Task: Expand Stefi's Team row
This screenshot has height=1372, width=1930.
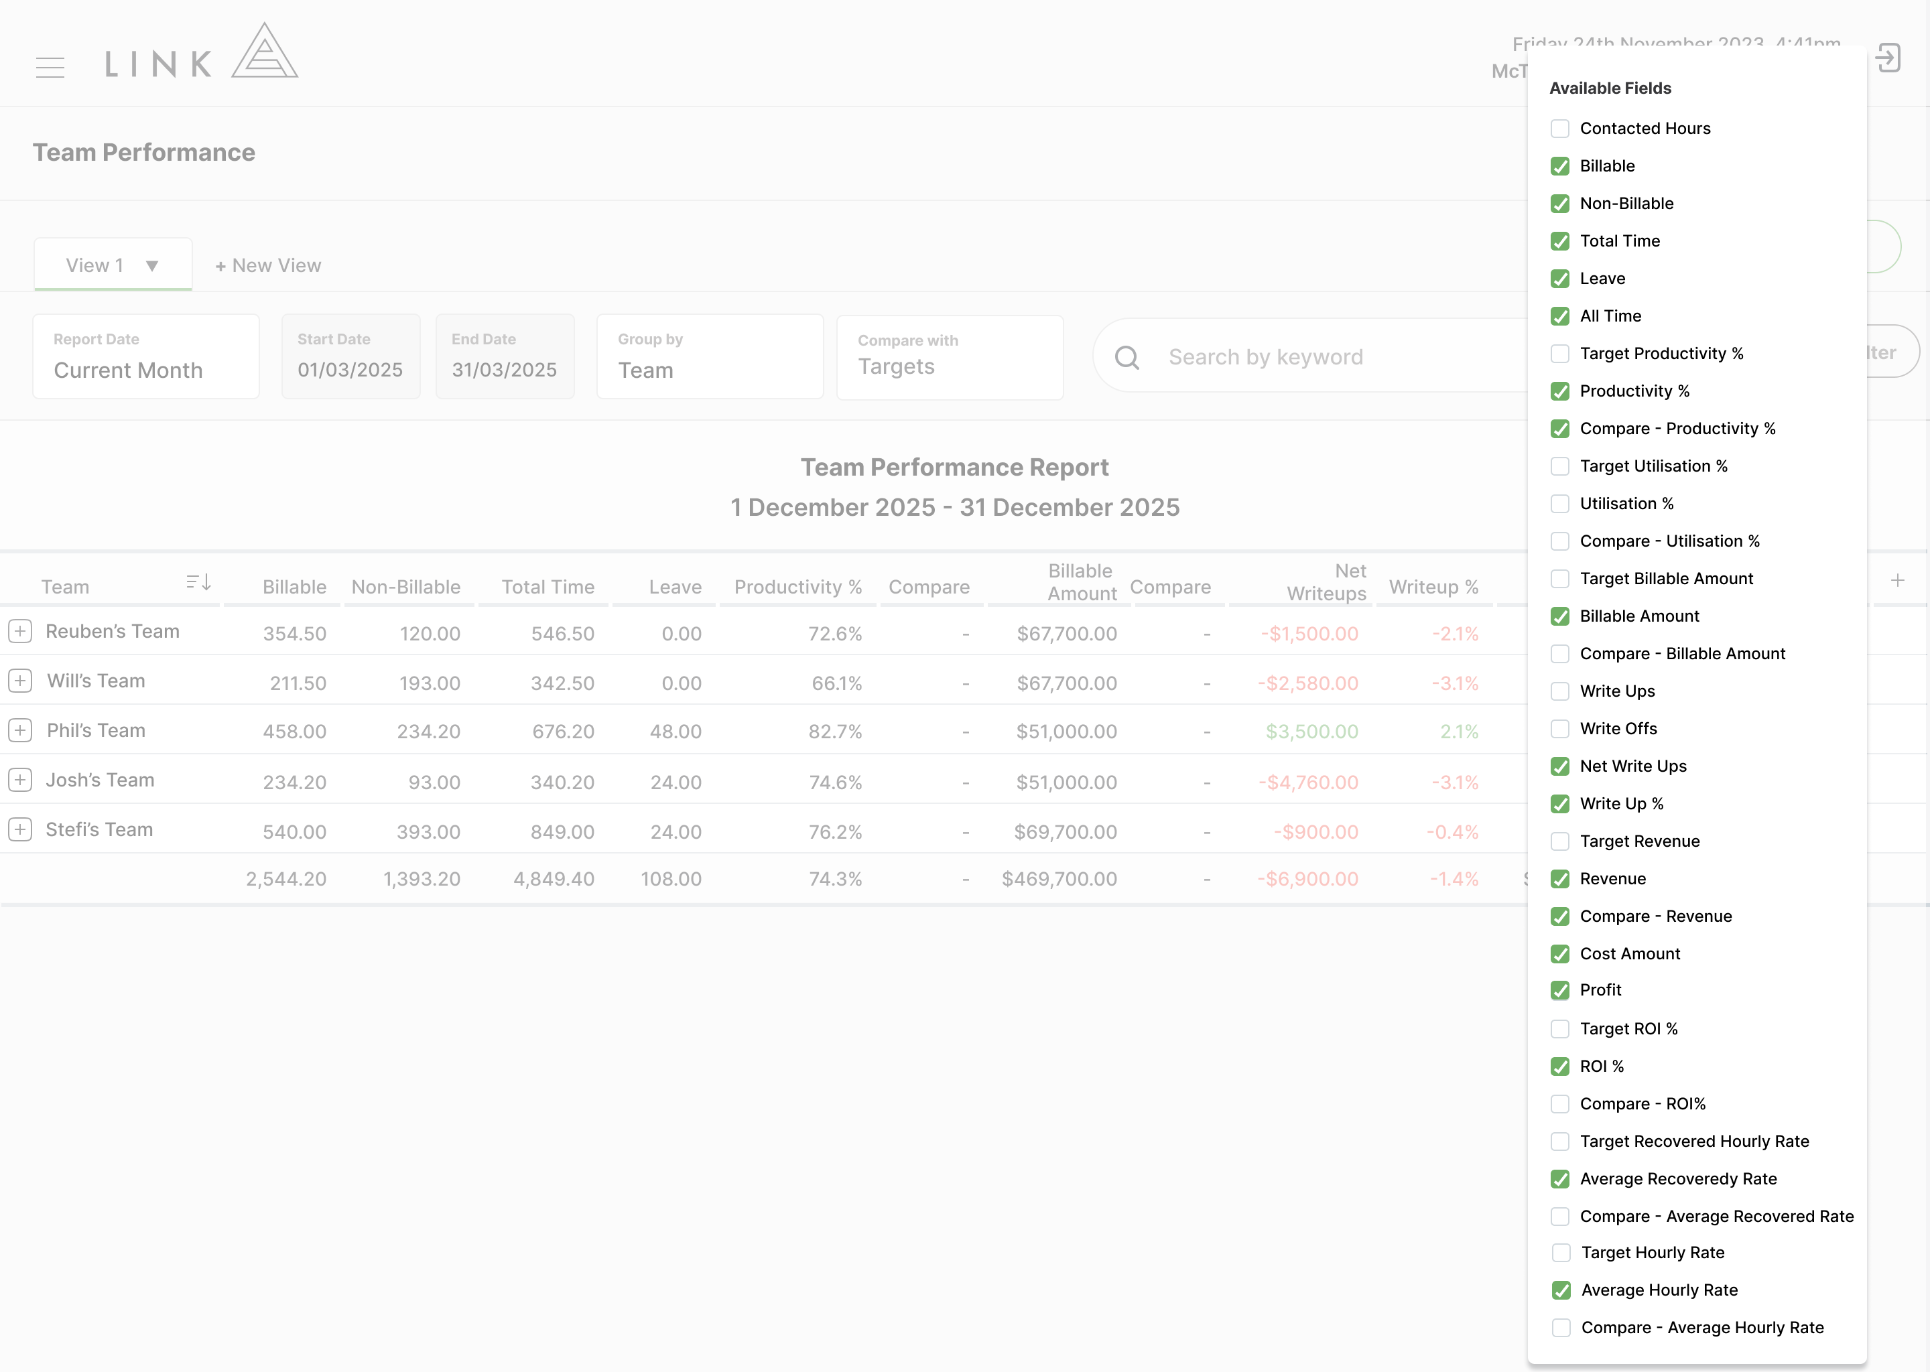Action: point(20,829)
